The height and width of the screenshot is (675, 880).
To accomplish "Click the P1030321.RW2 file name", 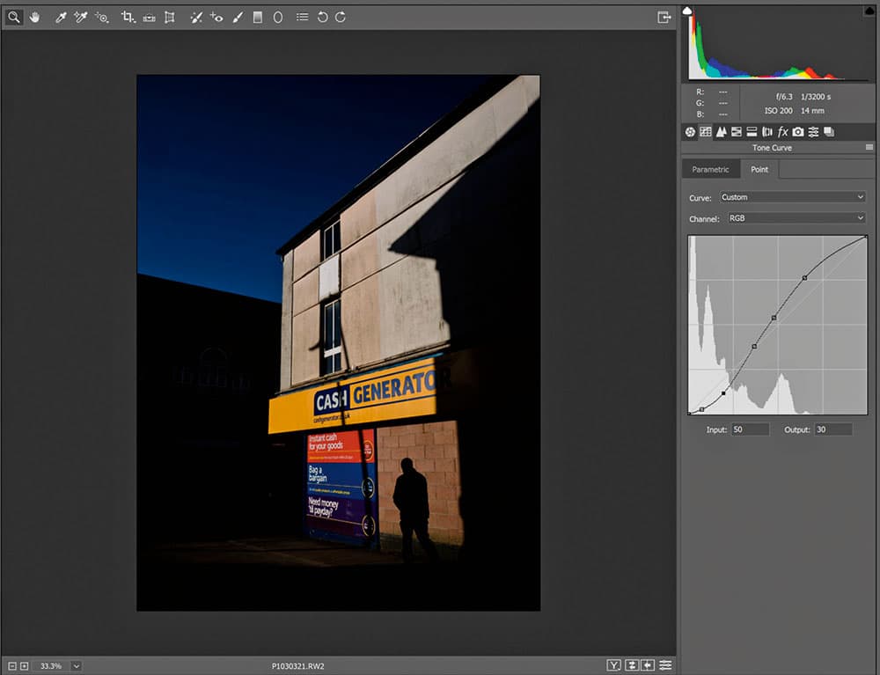I will pyautogui.click(x=298, y=666).
